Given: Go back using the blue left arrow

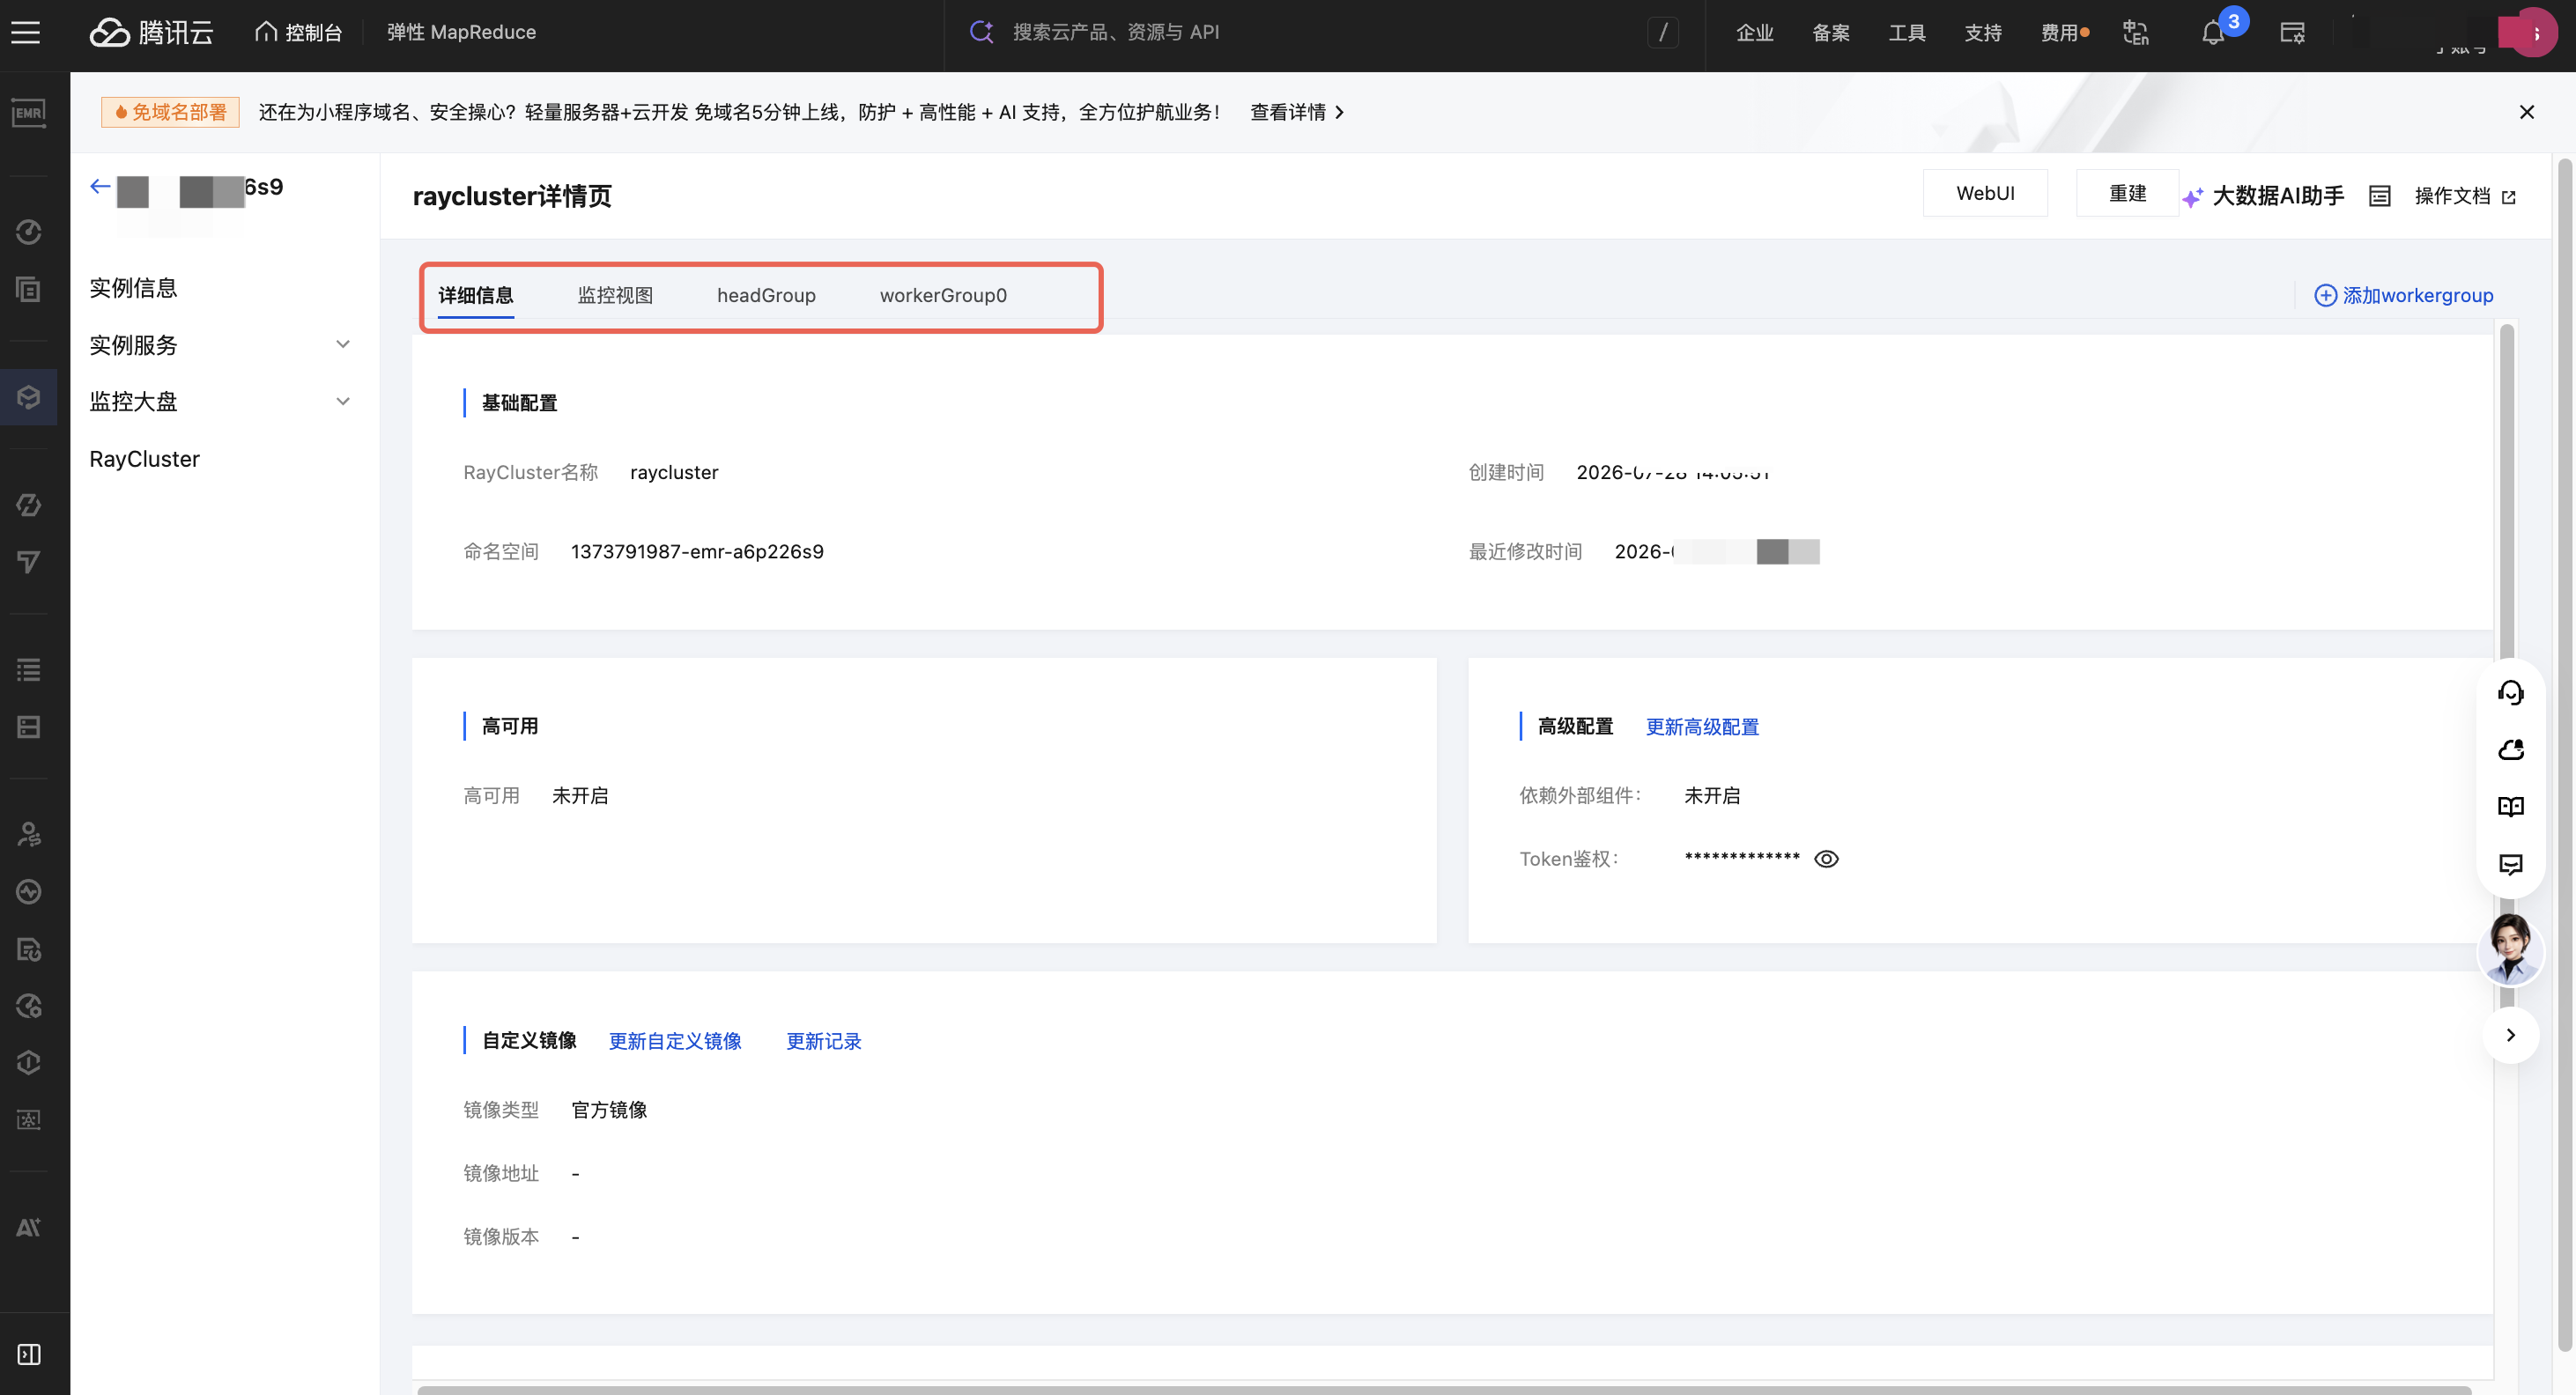Looking at the screenshot, I should [x=100, y=186].
